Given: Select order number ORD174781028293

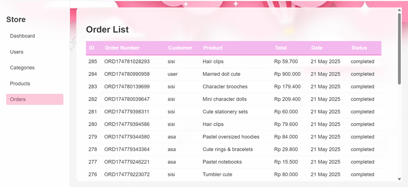Looking at the screenshot, I should [x=127, y=62].
